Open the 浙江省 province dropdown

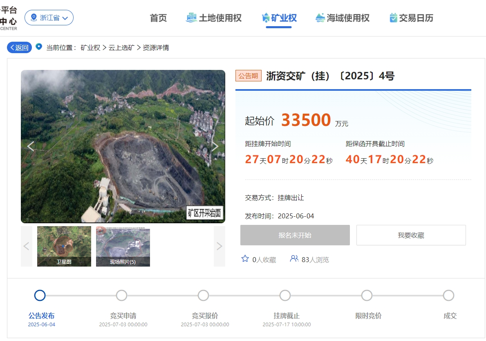(49, 18)
